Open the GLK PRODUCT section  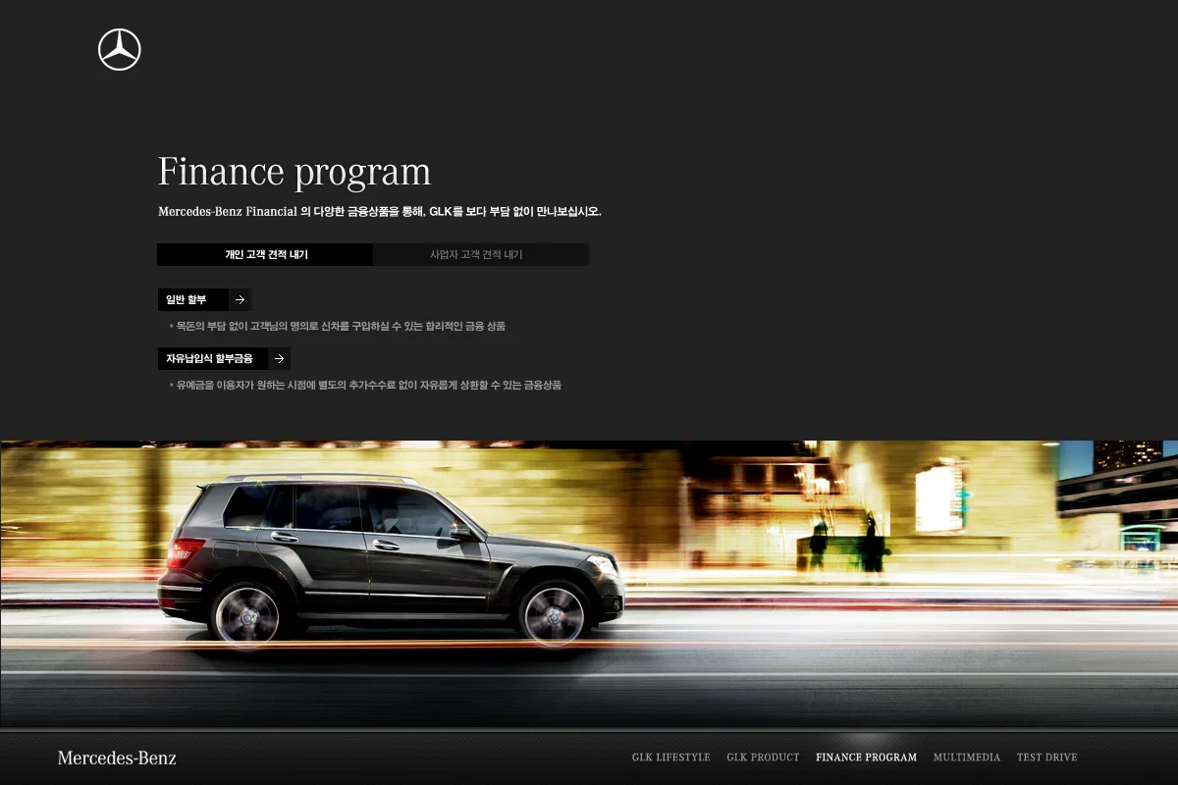coord(764,757)
